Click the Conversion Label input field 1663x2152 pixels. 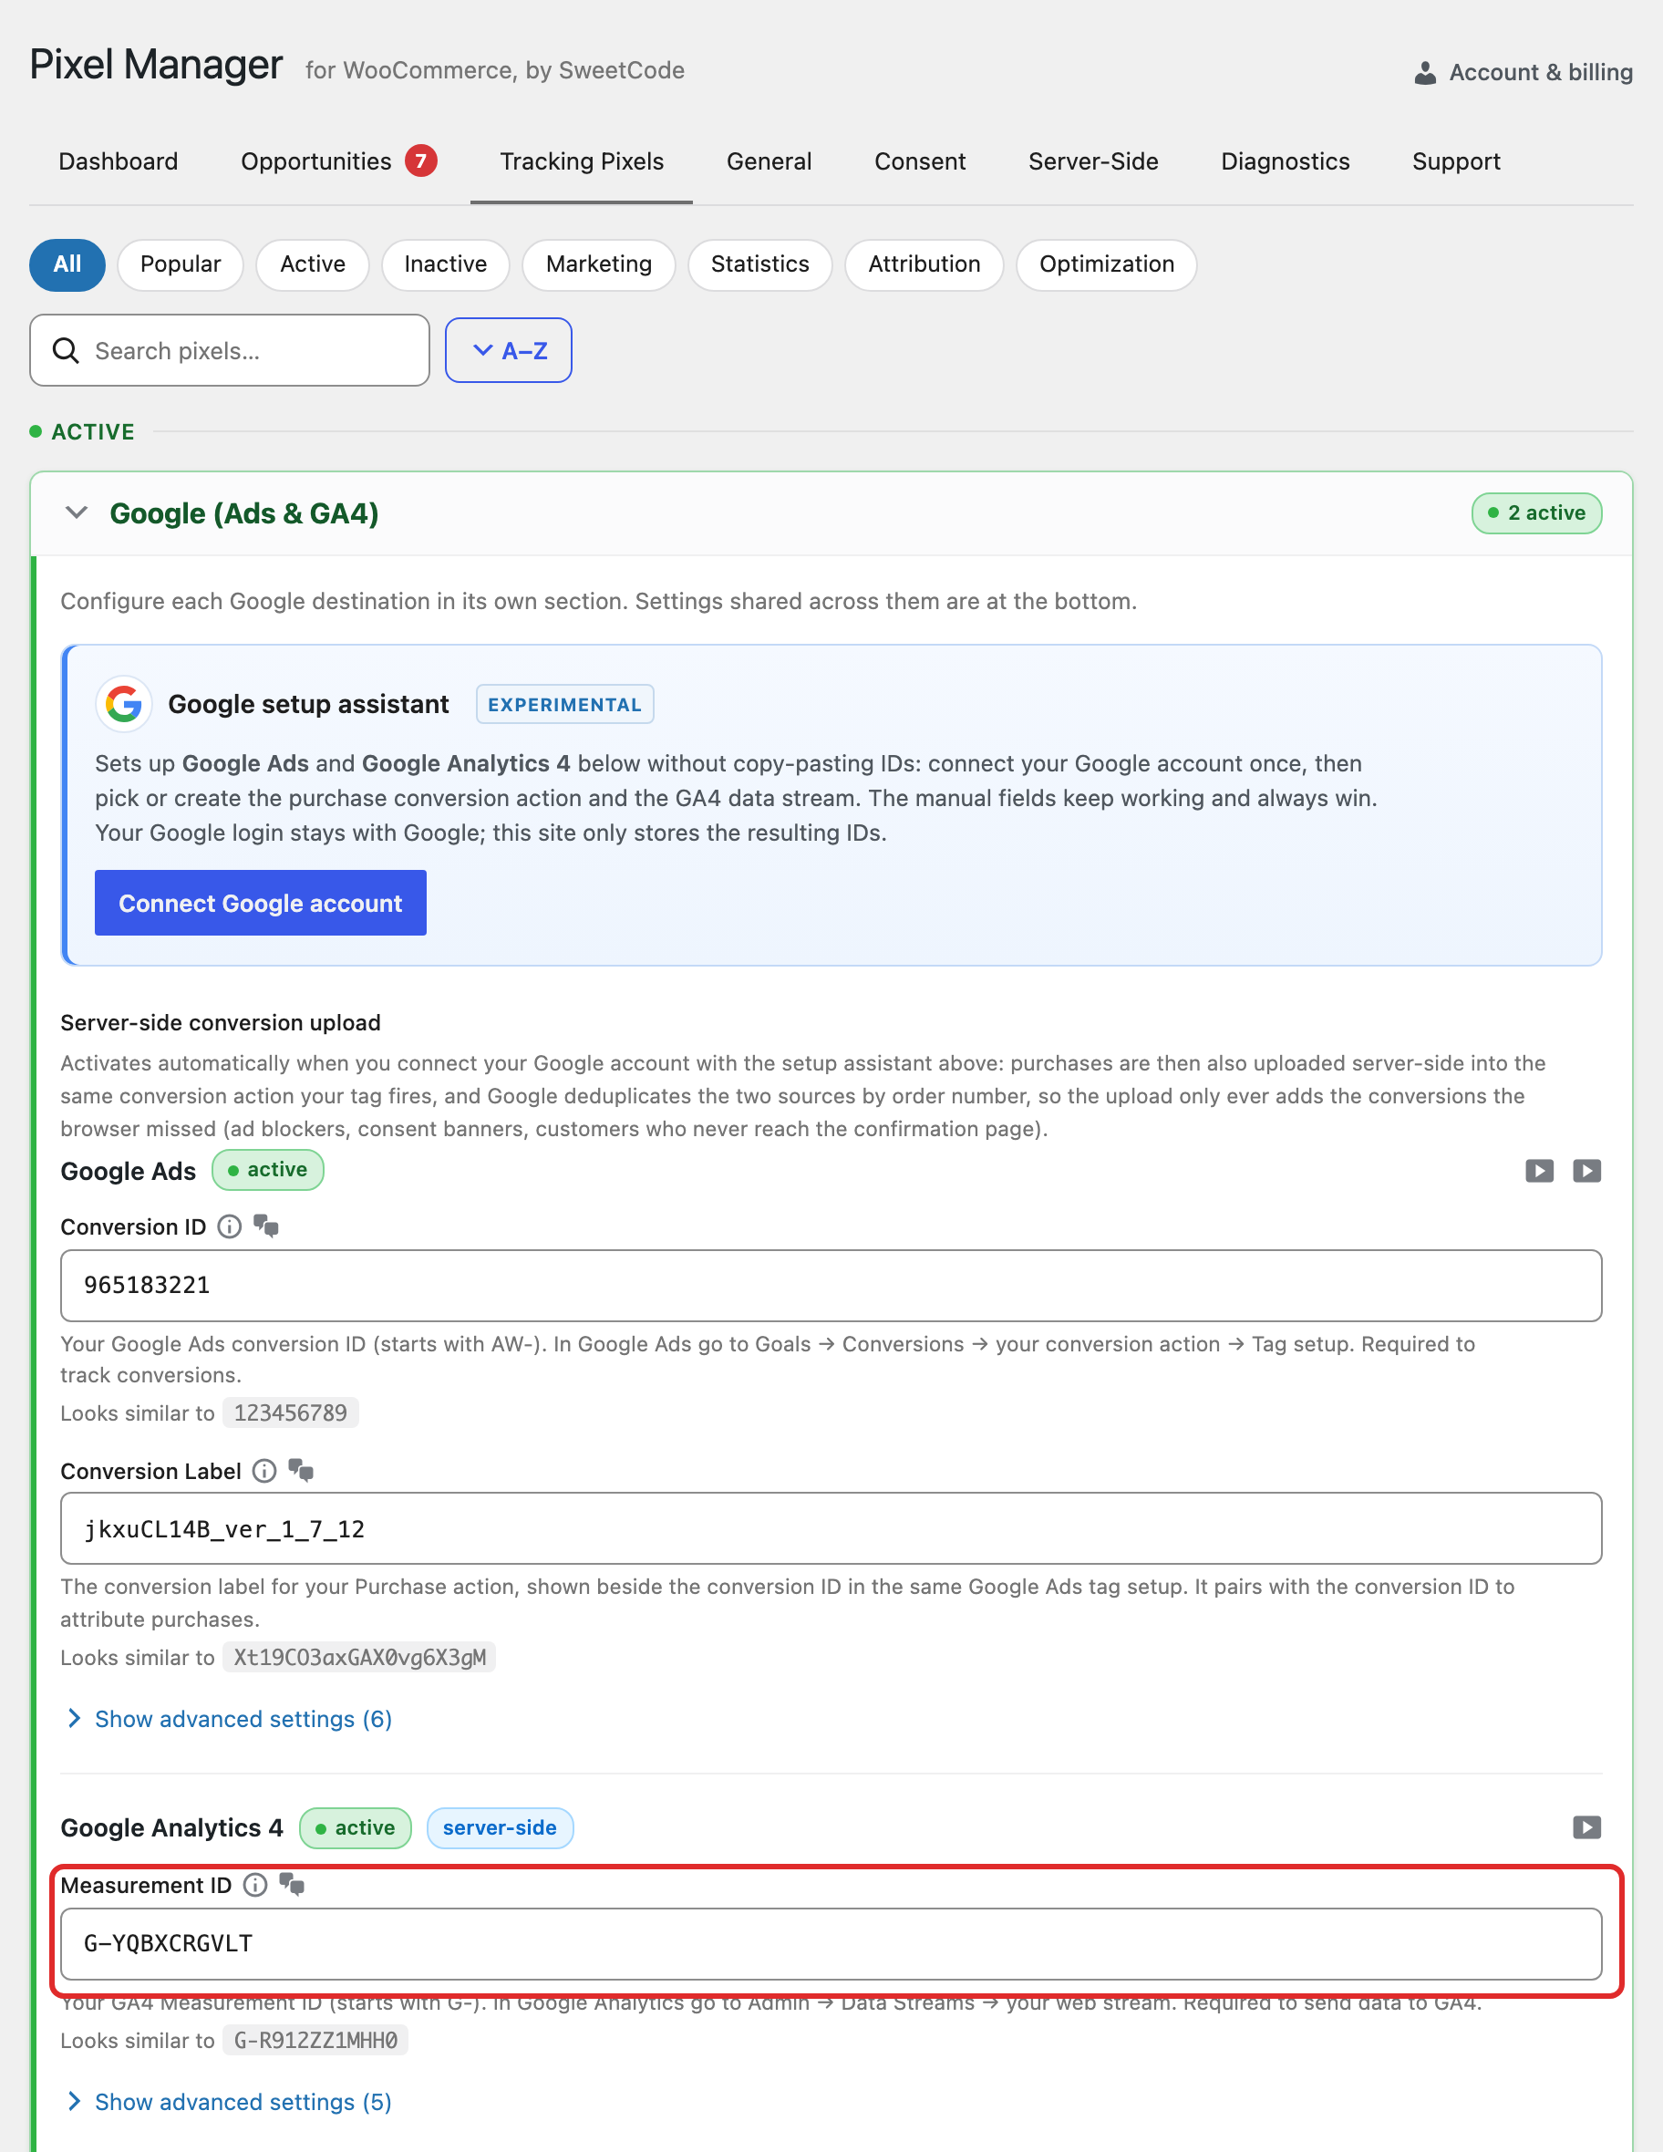(x=831, y=1528)
